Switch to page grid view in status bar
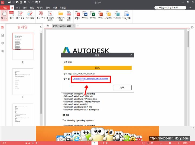Viewport: 195px width, 145px height. point(148,143)
